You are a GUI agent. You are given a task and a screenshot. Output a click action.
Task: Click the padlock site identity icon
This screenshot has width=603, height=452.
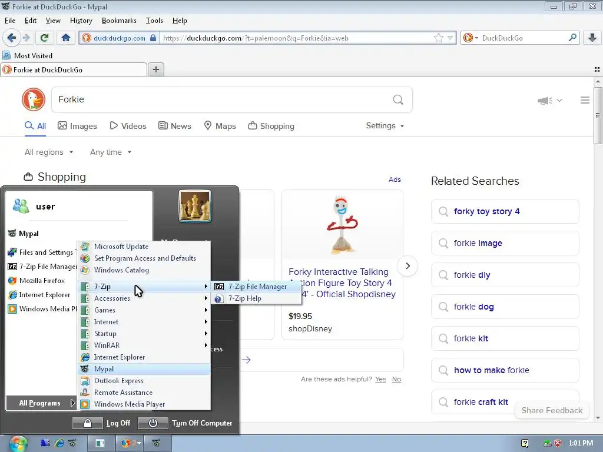point(153,38)
